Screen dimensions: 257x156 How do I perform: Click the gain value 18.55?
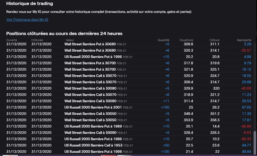point(246,76)
